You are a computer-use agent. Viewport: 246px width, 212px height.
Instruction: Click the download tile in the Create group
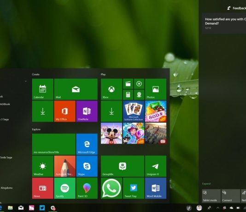43,111
